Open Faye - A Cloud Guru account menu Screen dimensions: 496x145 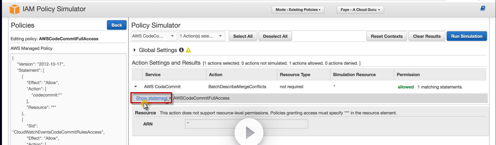[360, 10]
